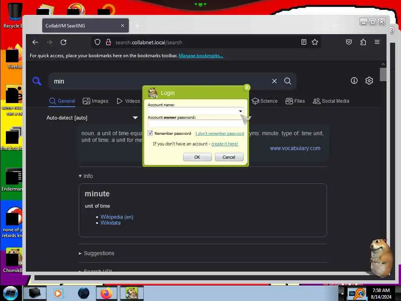Screen dimensions: 401x301
Task: Toggle the Remember password checkbox
Action: coord(150,133)
